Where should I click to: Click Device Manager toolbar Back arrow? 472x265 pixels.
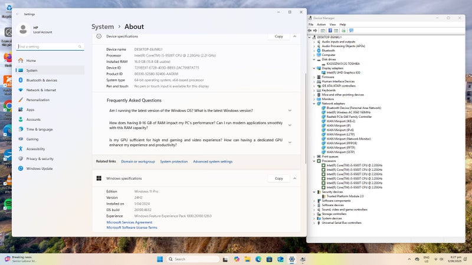tap(310, 31)
